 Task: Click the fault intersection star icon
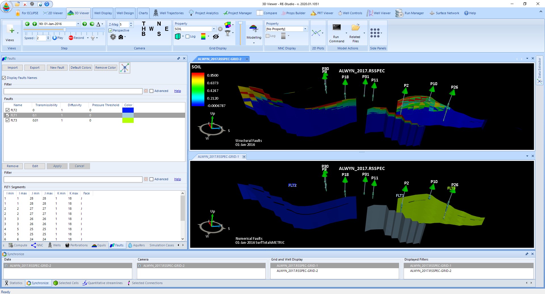(x=125, y=68)
